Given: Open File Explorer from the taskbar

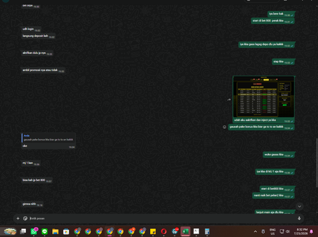Looking at the screenshot, I should (55, 231).
